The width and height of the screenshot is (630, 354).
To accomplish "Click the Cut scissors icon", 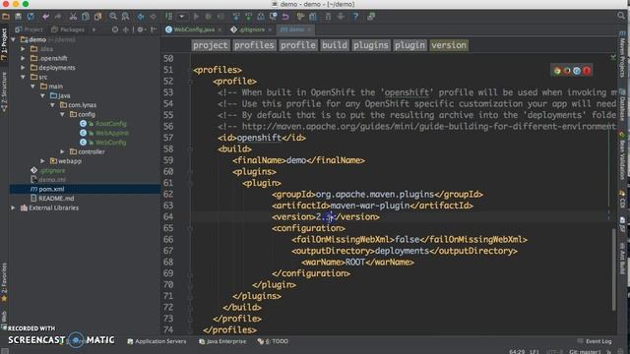I will (x=73, y=17).
